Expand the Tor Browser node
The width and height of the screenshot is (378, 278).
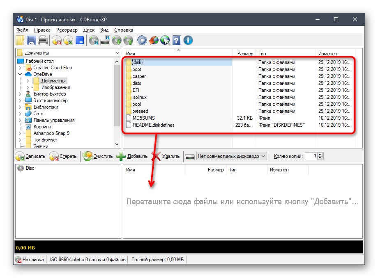[x=20, y=140]
